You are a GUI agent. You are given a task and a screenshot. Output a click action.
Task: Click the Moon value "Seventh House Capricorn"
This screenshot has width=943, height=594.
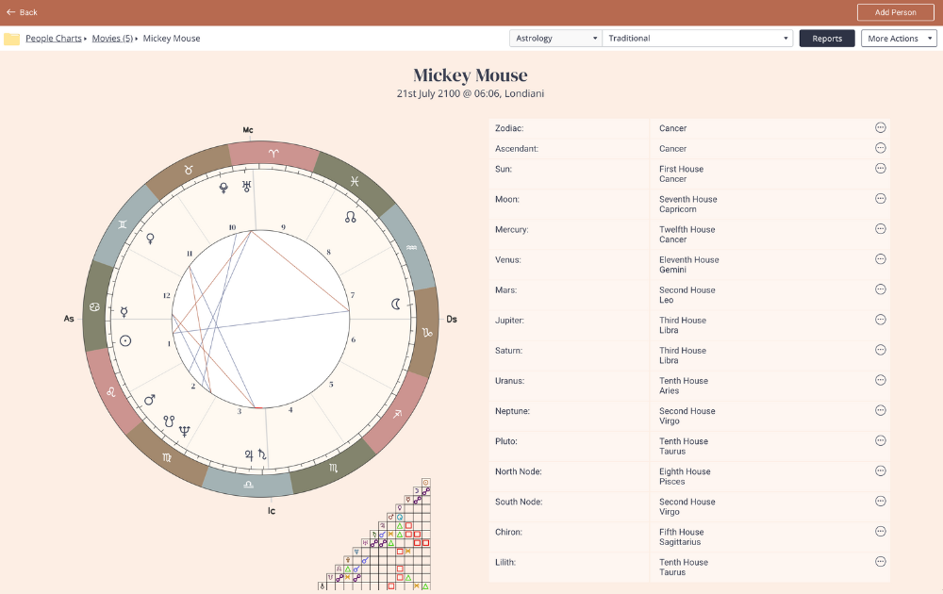point(688,204)
